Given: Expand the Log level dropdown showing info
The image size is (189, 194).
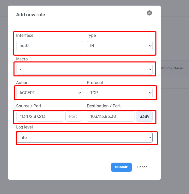Looking at the screenshot, I should tap(84, 137).
